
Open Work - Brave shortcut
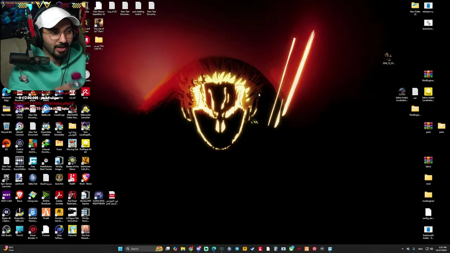[x=85, y=180]
